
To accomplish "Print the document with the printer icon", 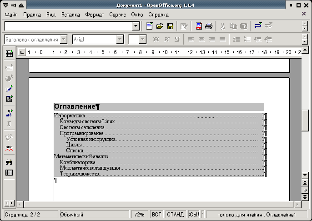I will pyautogui.click(x=209, y=26).
